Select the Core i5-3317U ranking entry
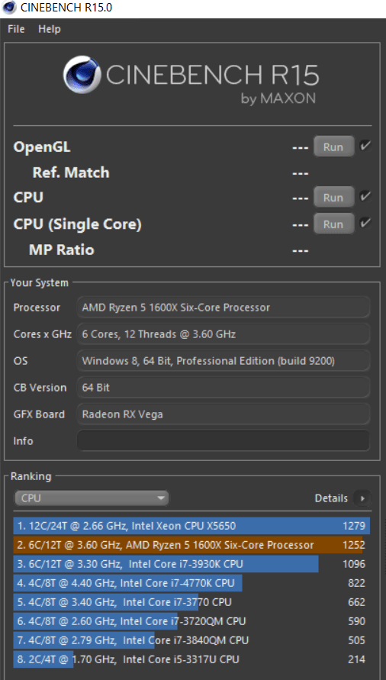This screenshot has width=386, height=680. 191,659
